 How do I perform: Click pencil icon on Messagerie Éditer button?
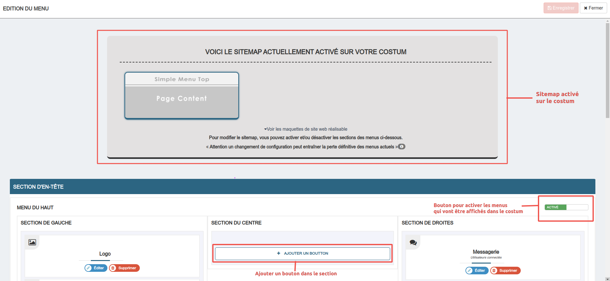click(470, 271)
